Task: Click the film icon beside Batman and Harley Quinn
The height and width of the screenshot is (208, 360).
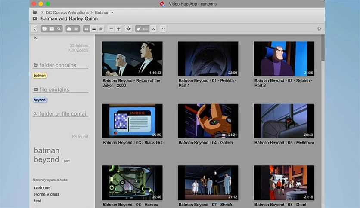Action: 35,18
